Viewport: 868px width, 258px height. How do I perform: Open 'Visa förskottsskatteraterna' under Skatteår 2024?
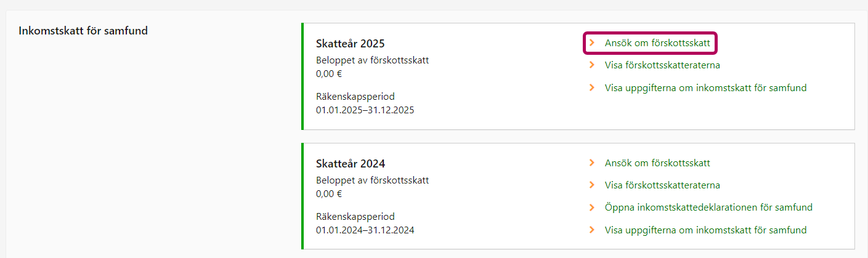click(662, 185)
